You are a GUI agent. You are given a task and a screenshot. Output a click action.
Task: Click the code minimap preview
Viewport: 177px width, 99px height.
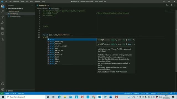click(170, 11)
